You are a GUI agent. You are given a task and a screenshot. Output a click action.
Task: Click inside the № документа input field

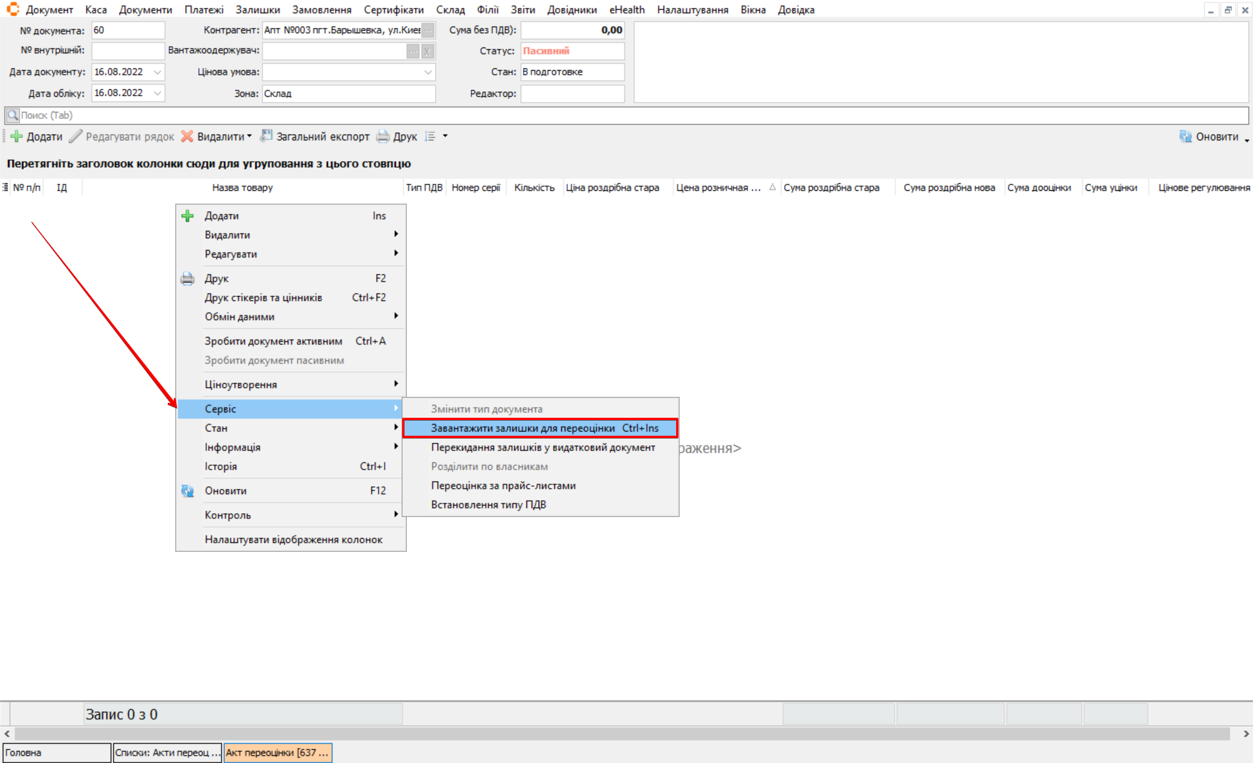click(128, 30)
